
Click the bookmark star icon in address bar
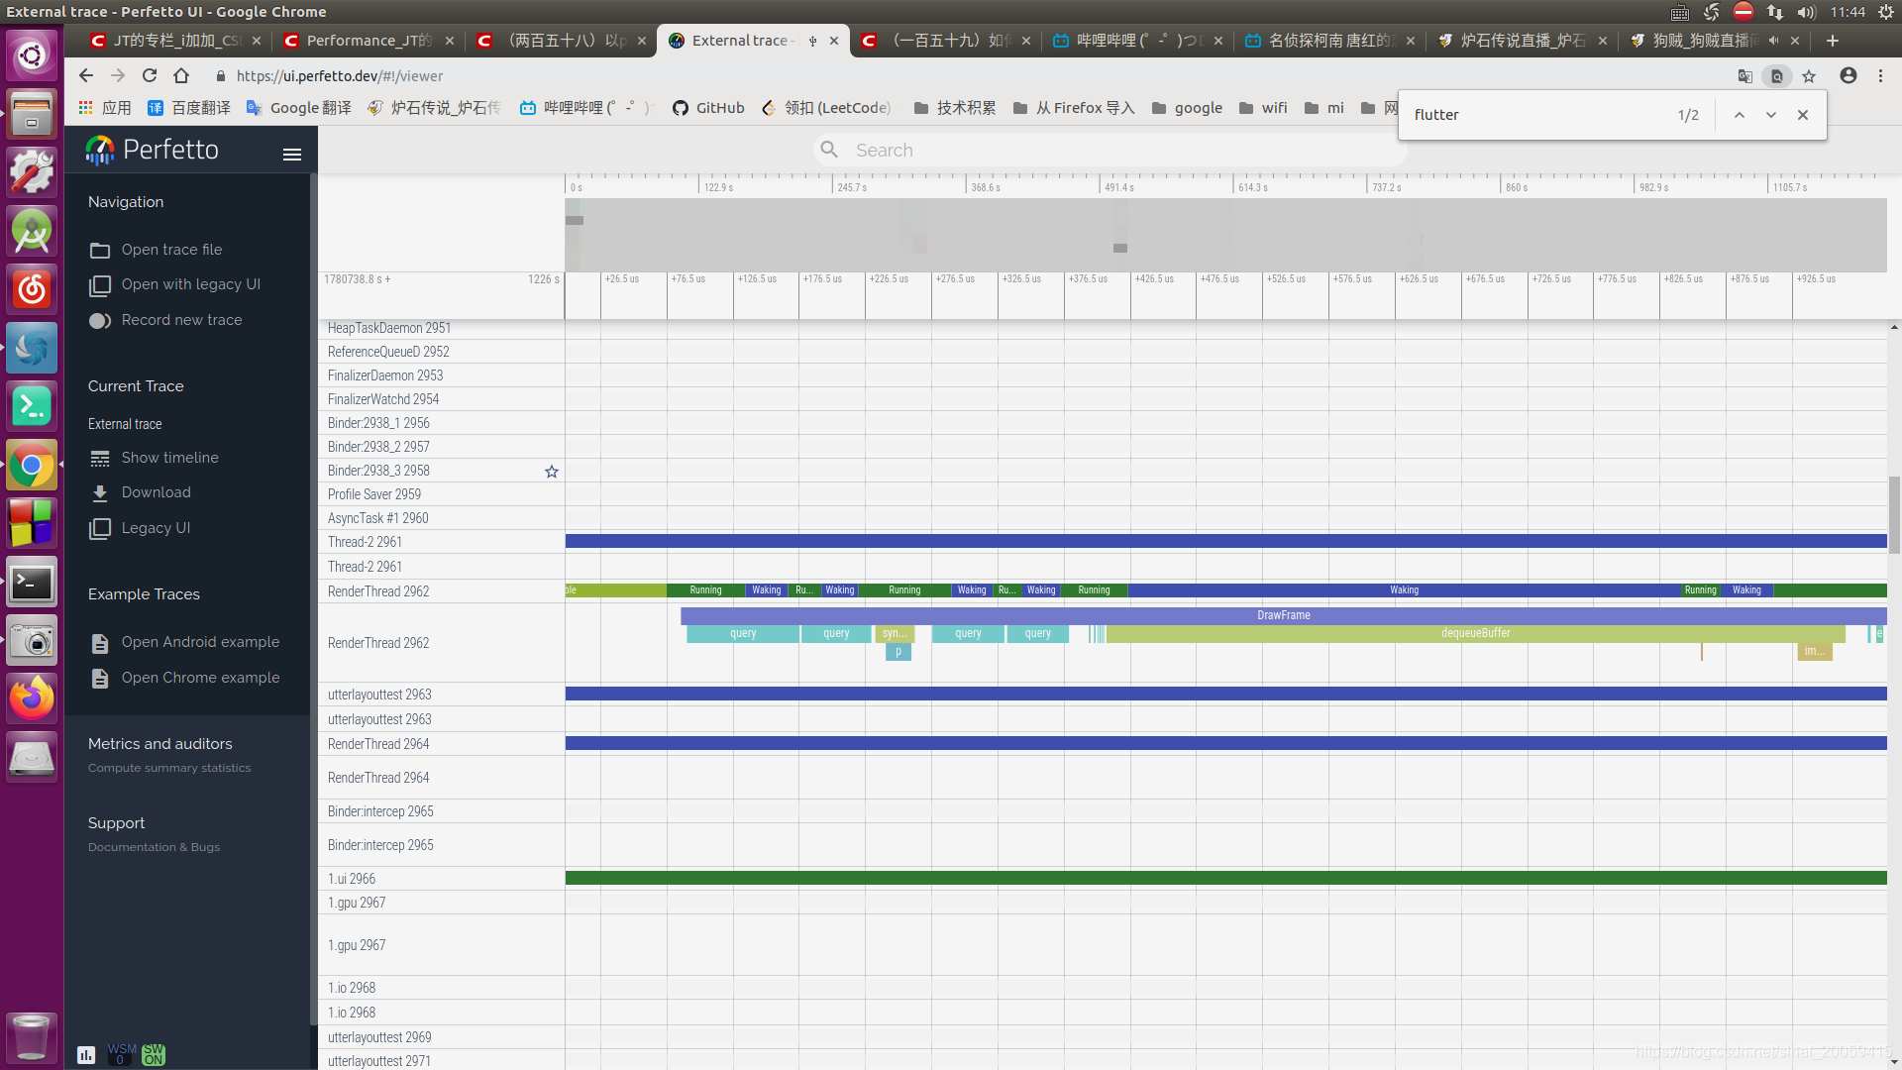[1809, 76]
